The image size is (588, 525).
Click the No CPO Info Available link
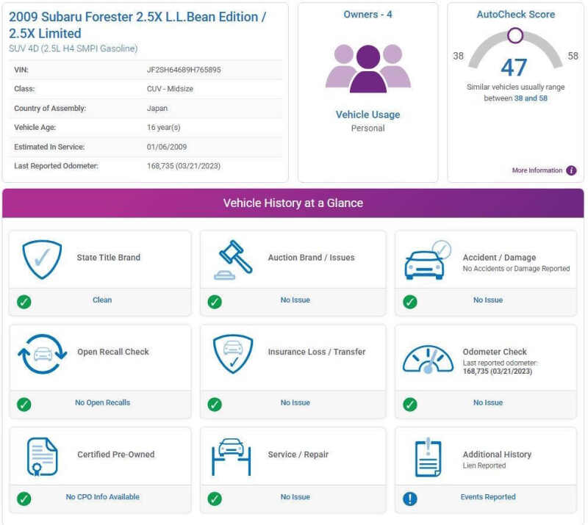pyautogui.click(x=102, y=497)
